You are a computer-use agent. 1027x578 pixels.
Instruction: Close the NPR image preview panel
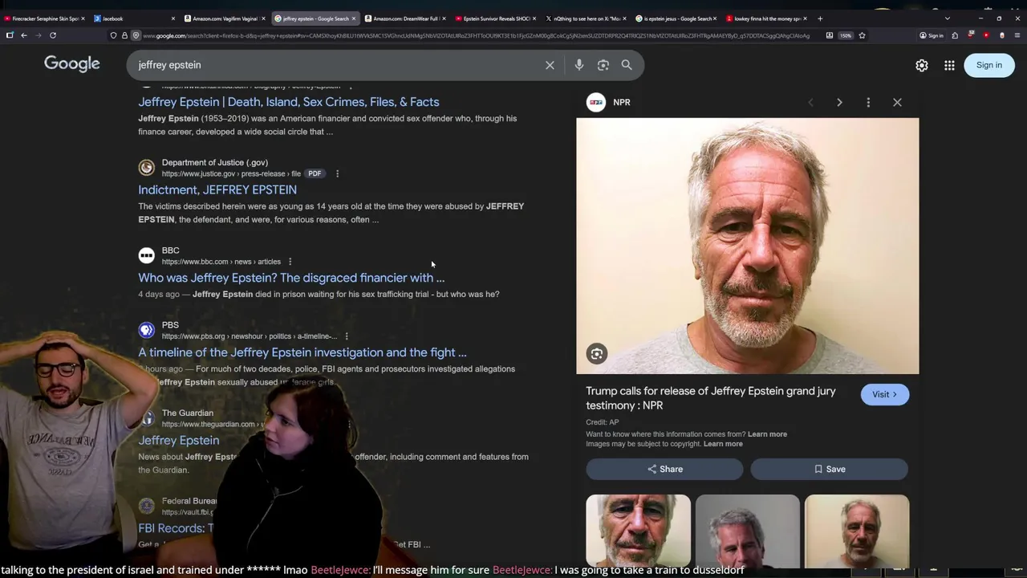[897, 103]
